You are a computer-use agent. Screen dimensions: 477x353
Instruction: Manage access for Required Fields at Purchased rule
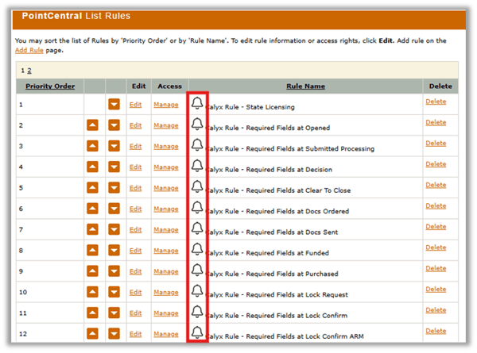(x=165, y=271)
